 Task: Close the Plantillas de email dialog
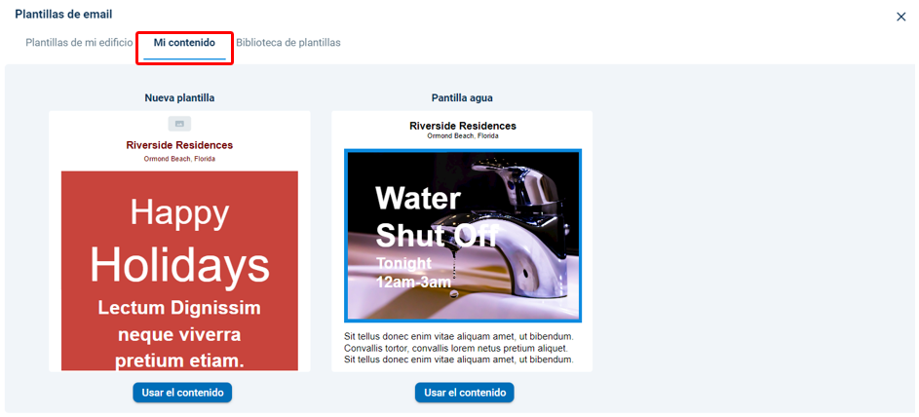click(x=900, y=17)
